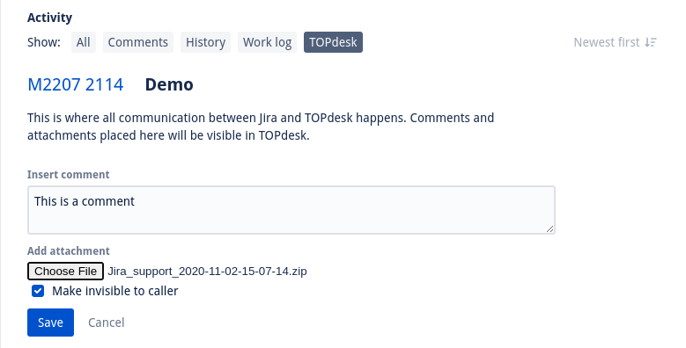686x348 pixels.
Task: Save the TOPdesk comment
Action: tap(50, 323)
